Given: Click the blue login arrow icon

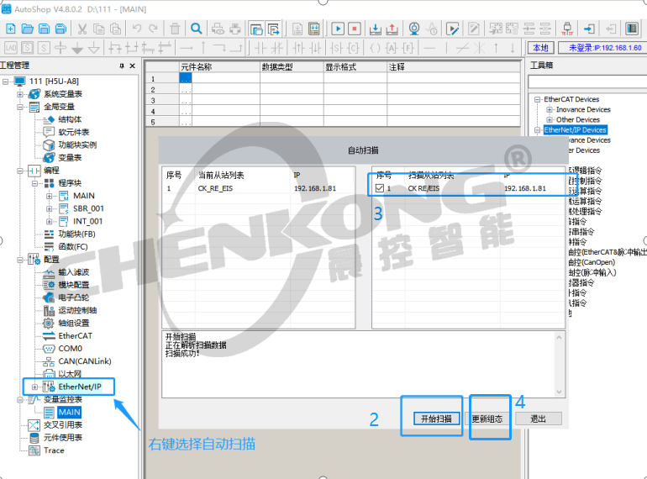Looking at the screenshot, I should tap(589, 29).
